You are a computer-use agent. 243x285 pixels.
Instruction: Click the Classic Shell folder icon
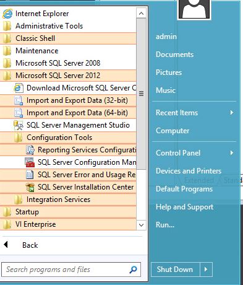(x=7, y=38)
